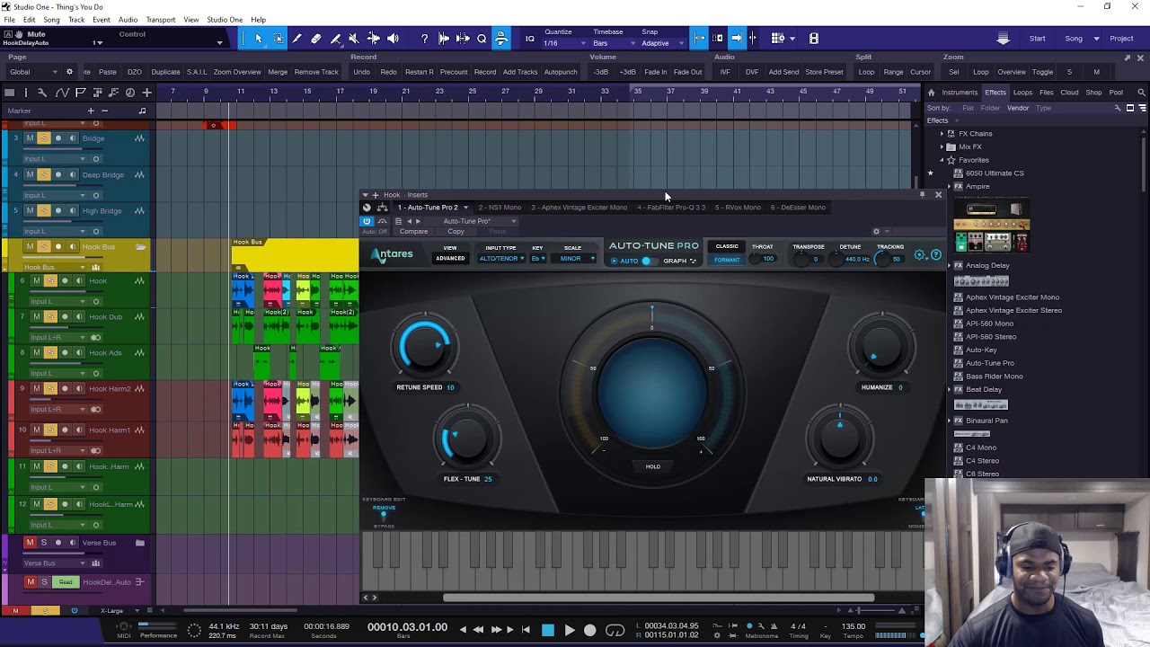Image resolution: width=1150 pixels, height=647 pixels.
Task: Solo the Hook Bus track
Action: (x=44, y=246)
